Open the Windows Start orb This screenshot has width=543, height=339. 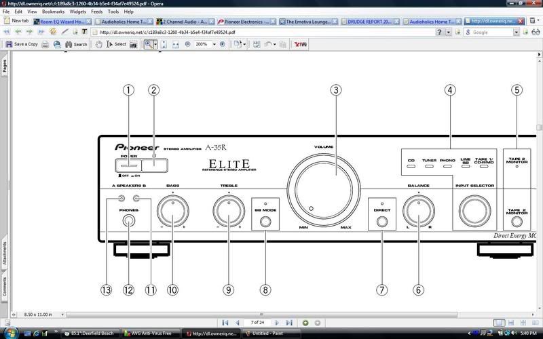(10, 333)
